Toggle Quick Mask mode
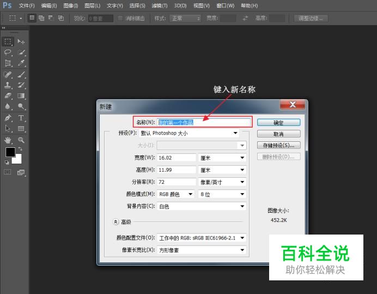 click(8, 172)
